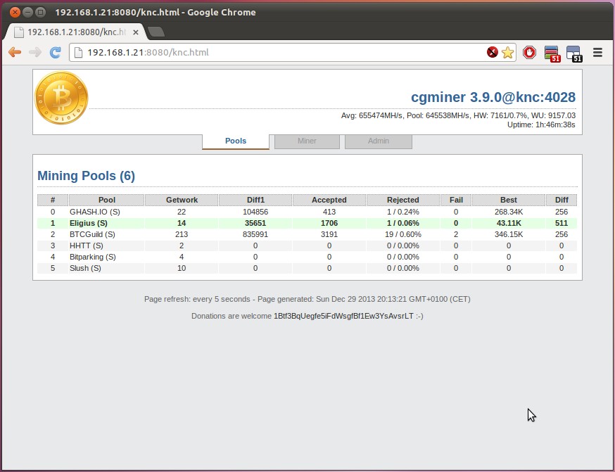Click the 268.34K Best value
Screen dimensions: 615x472
[509, 212]
